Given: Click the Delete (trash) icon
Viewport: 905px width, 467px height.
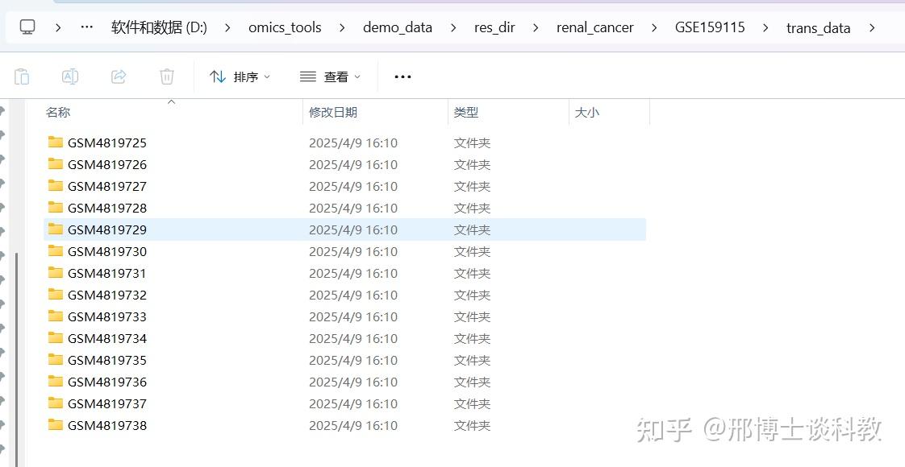Looking at the screenshot, I should tap(167, 76).
